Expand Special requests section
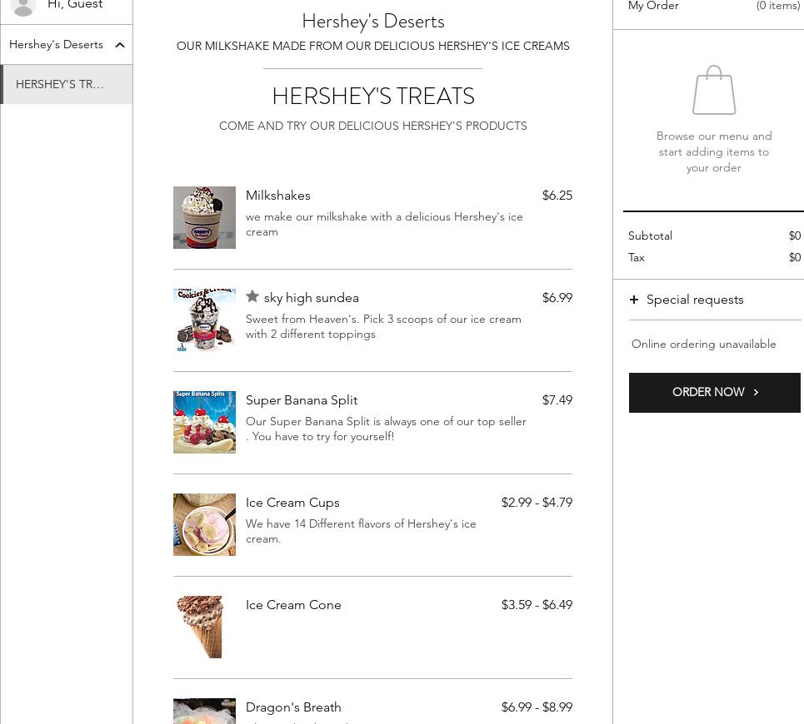 (x=695, y=300)
